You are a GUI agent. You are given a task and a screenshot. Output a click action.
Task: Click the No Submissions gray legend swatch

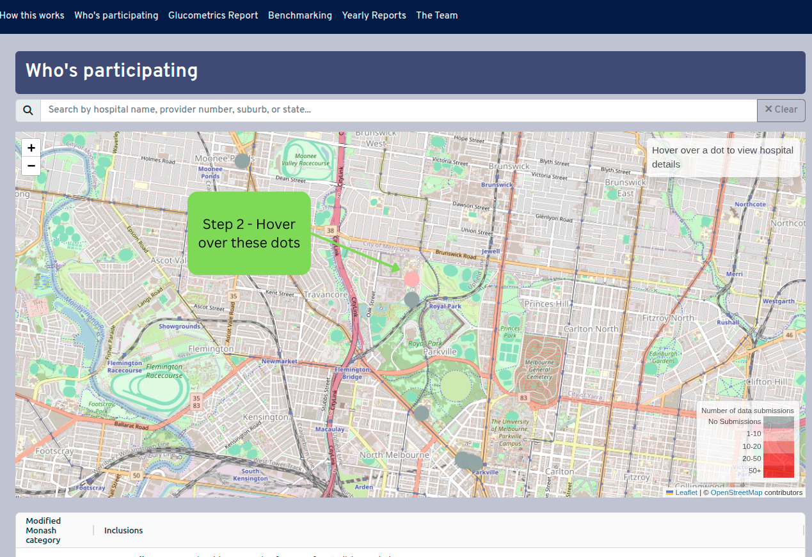coord(778,421)
